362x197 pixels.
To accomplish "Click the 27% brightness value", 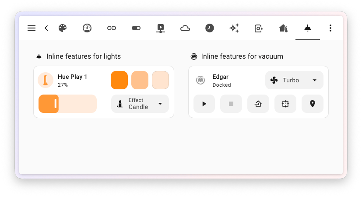I will 63,85.
